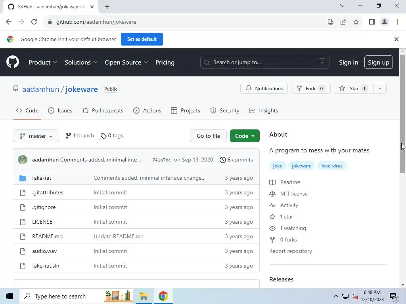Click Chrome icon in taskbar
406x304 pixels.
pyautogui.click(x=163, y=296)
